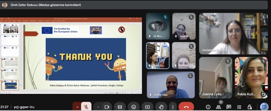The height and width of the screenshot is (111, 271).
Task: Open the emoji reactions panel
Action: (134, 107)
